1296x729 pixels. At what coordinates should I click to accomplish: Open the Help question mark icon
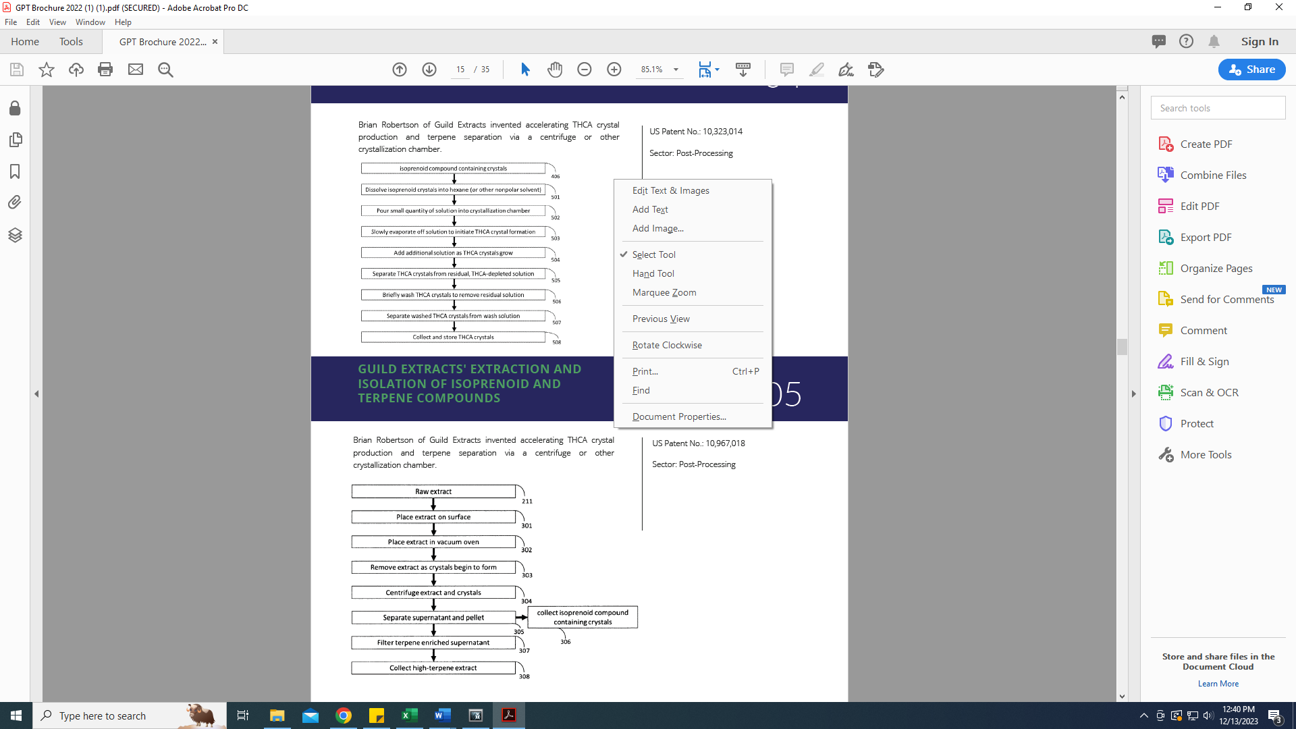[x=1186, y=41]
